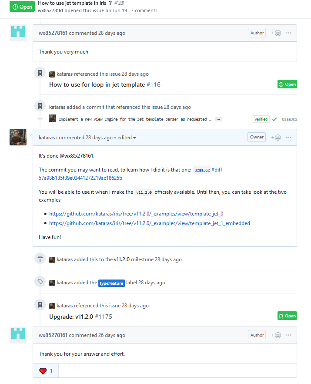Open options menu on last comment
The height and width of the screenshot is (384, 311).
click(288, 335)
